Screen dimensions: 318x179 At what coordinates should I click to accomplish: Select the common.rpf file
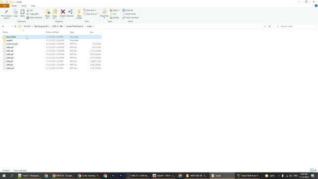[x=52, y=44]
